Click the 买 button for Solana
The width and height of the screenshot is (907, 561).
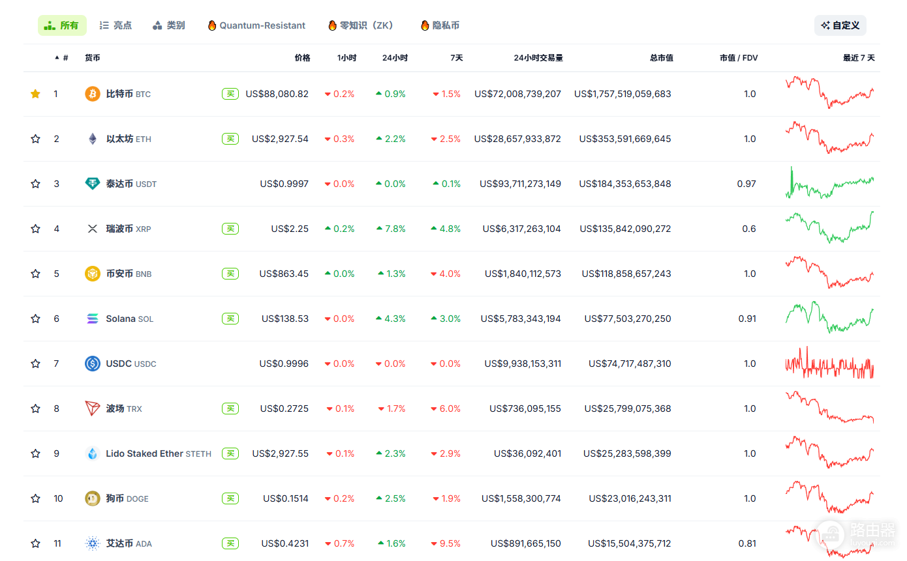click(x=230, y=319)
